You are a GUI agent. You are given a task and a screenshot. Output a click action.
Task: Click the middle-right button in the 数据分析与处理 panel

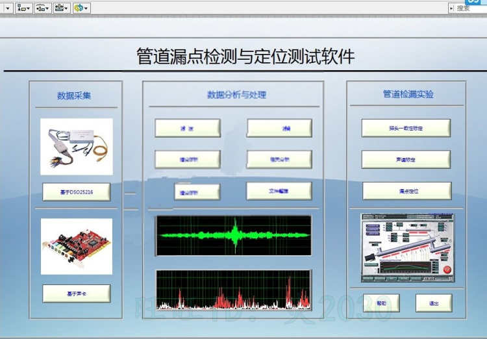(279, 160)
